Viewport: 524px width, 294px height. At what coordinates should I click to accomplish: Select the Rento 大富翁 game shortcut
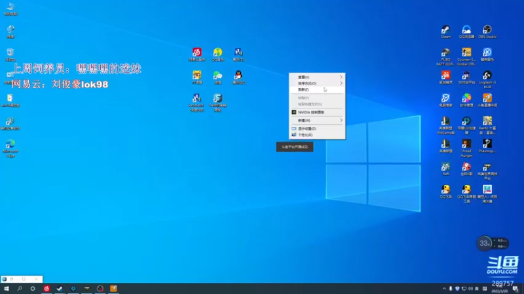[487, 125]
